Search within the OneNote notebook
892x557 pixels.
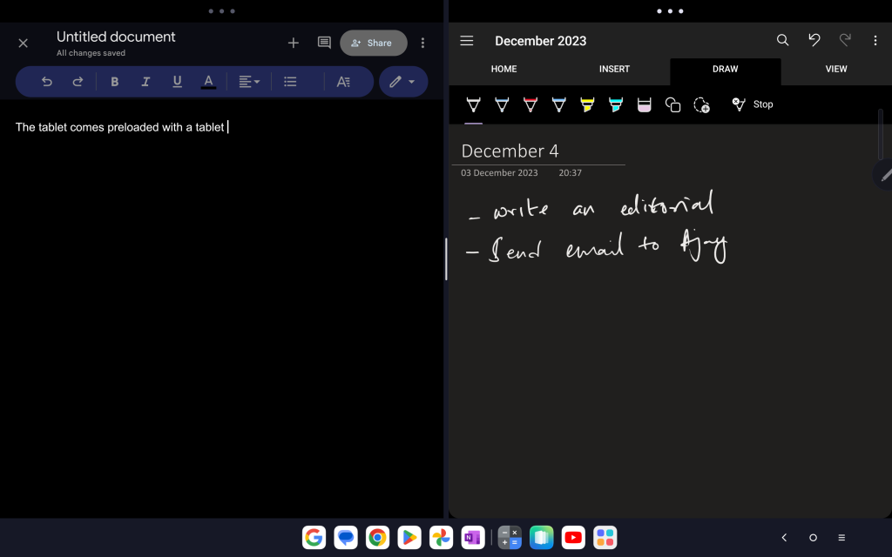coord(782,40)
